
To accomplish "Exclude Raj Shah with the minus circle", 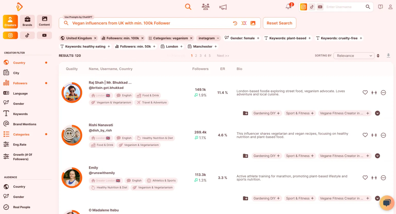I will (x=383, y=93).
